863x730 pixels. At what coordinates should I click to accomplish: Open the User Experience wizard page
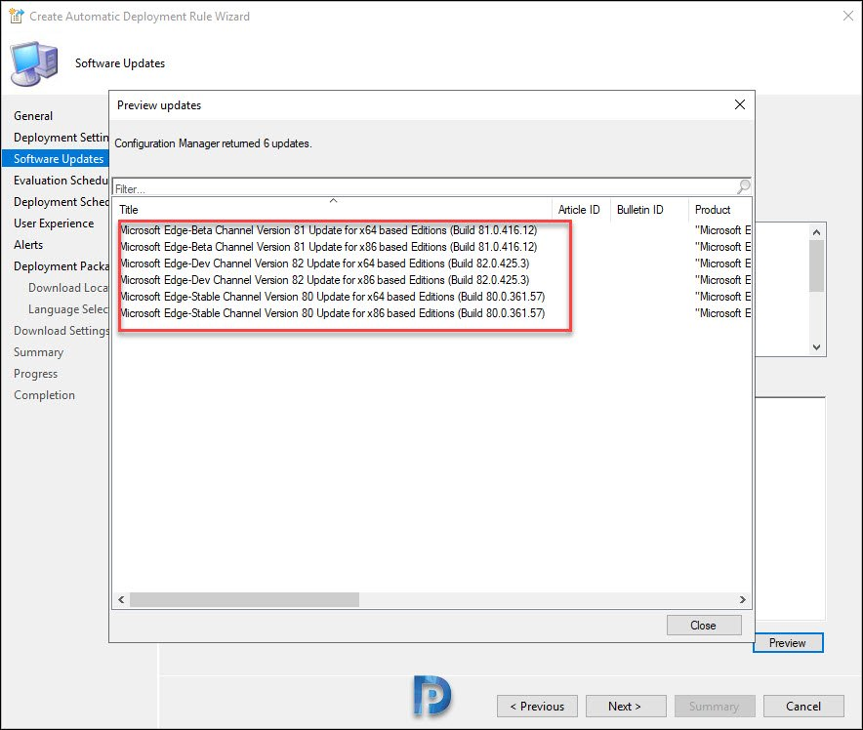click(54, 223)
